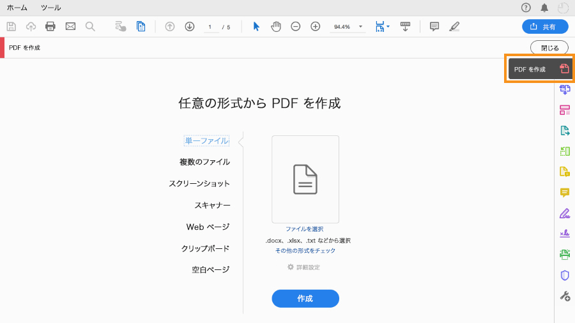Open the wrench more tools icon
Image resolution: width=575 pixels, height=323 pixels.
pyautogui.click(x=565, y=296)
